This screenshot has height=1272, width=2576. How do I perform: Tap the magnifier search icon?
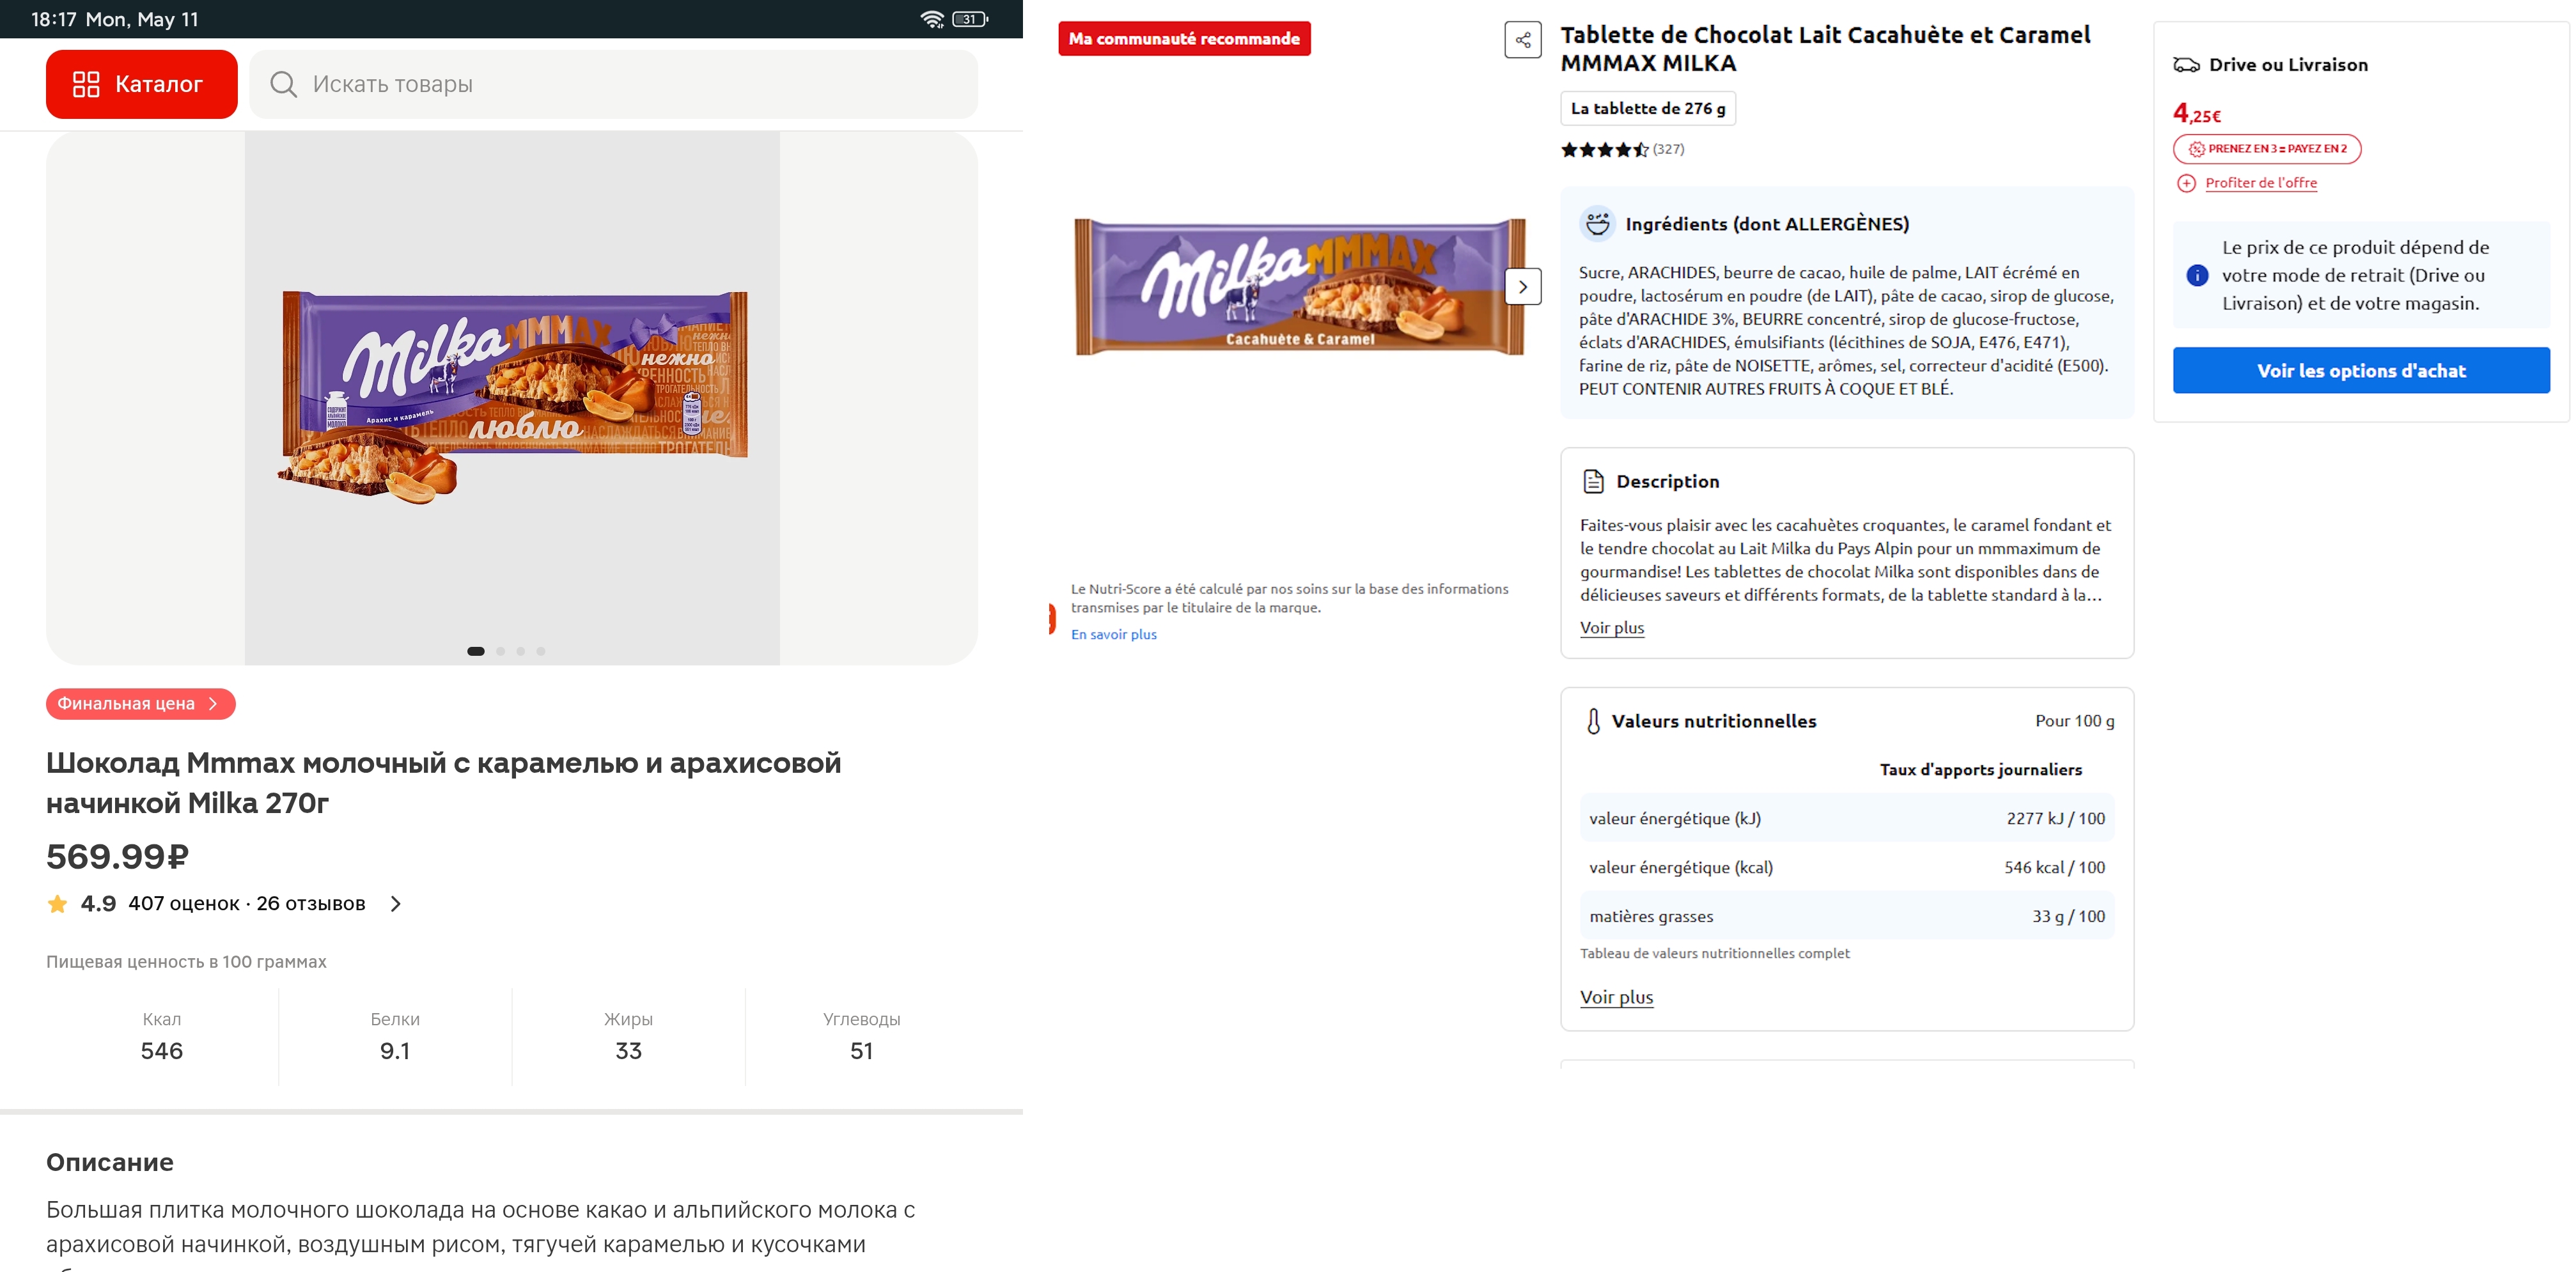[283, 84]
